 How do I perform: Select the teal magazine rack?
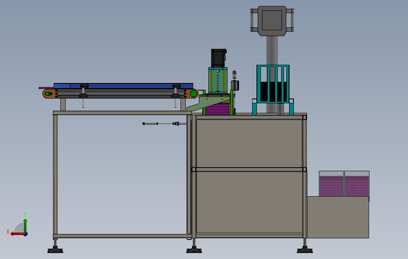point(273,84)
